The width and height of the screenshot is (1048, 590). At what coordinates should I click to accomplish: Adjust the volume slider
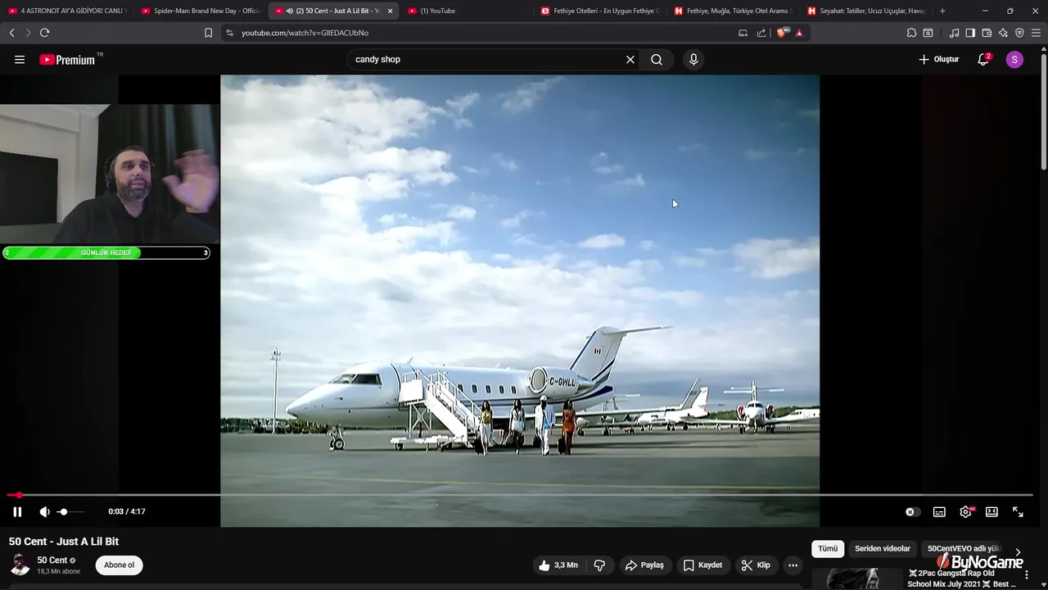pos(70,511)
